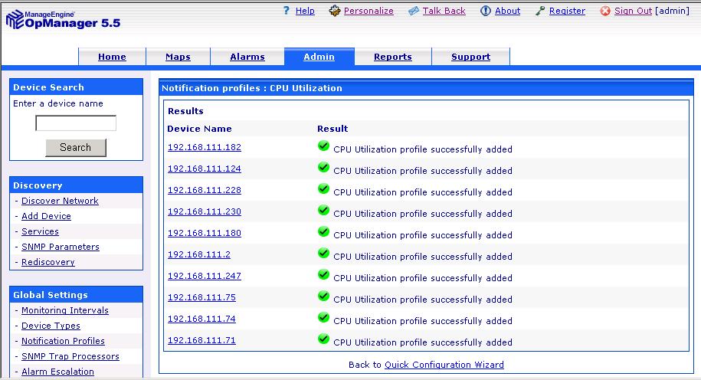Click the Notification profiles : CPU Utilization title
Image resolution: width=701 pixels, height=380 pixels.
252,88
